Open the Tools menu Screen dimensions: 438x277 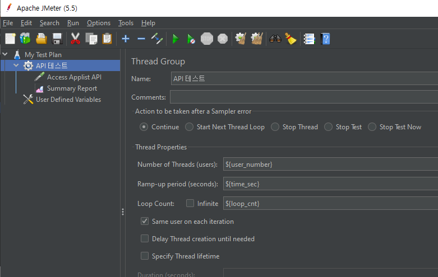[x=126, y=23]
